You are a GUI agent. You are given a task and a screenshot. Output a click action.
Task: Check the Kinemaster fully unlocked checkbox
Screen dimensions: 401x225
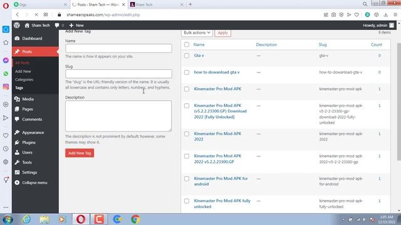(x=187, y=201)
